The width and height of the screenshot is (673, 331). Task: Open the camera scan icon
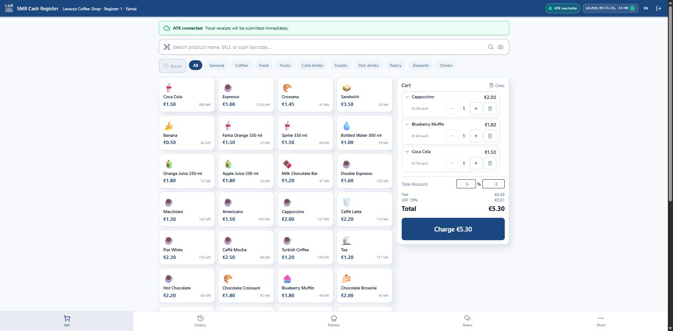point(500,47)
